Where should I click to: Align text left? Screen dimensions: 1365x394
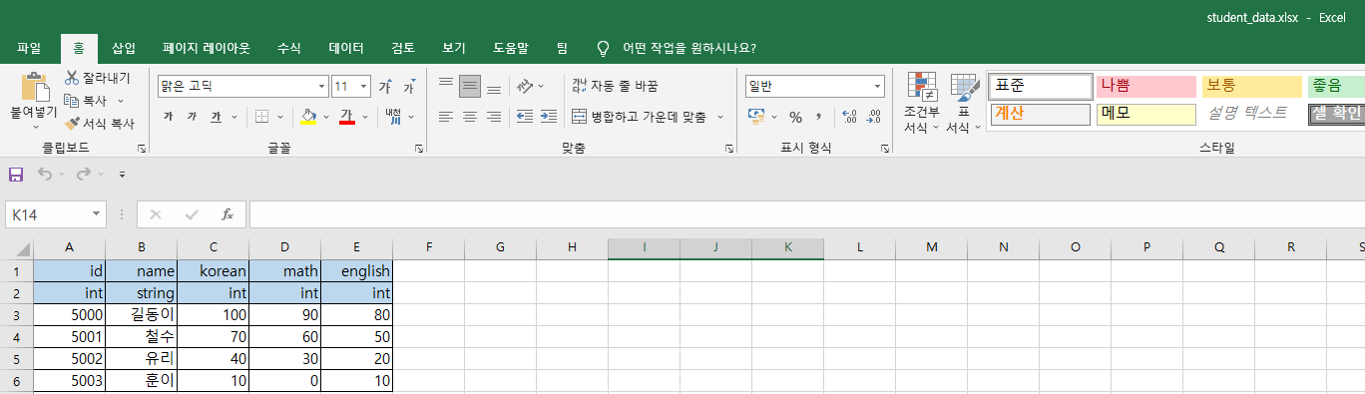(446, 117)
